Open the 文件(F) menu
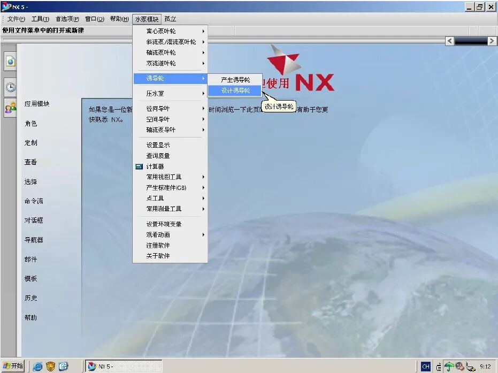The width and height of the screenshot is (498, 373). (x=16, y=19)
